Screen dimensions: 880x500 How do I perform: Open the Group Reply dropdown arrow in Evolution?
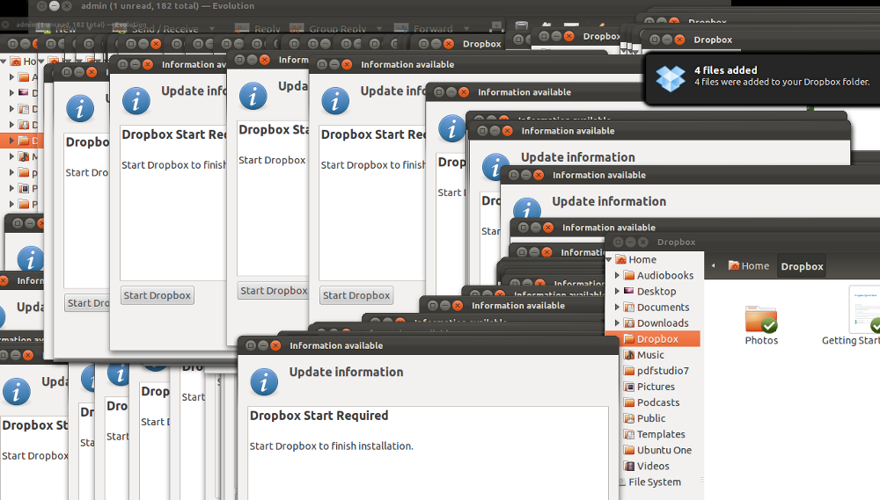379,29
